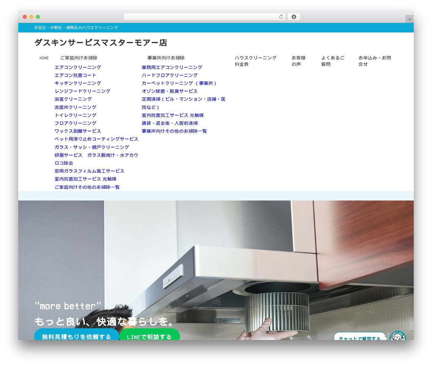Open 事業所向けその他のお掃除一覧 link

[x=174, y=131]
